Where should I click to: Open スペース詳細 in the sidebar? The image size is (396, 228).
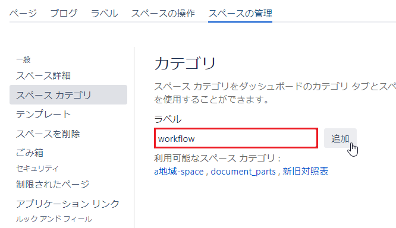click(43, 75)
